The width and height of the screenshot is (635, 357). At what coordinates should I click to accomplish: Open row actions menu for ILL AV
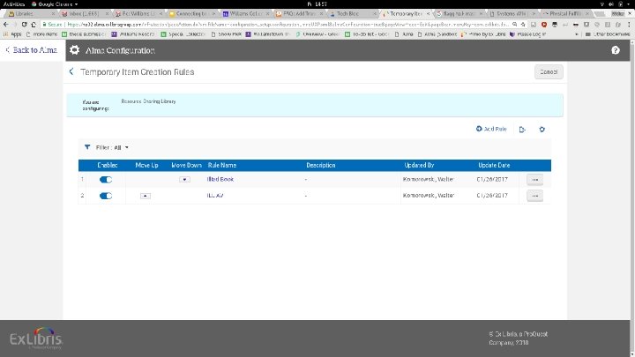(x=535, y=196)
